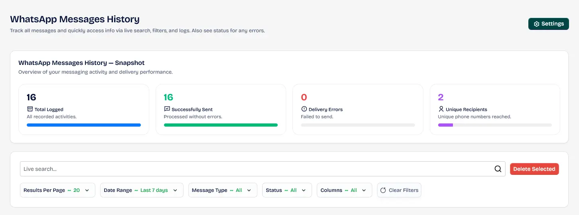The image size is (579, 215).
Task: Click the gray Delivery Errors progress bar
Action: [x=358, y=125]
